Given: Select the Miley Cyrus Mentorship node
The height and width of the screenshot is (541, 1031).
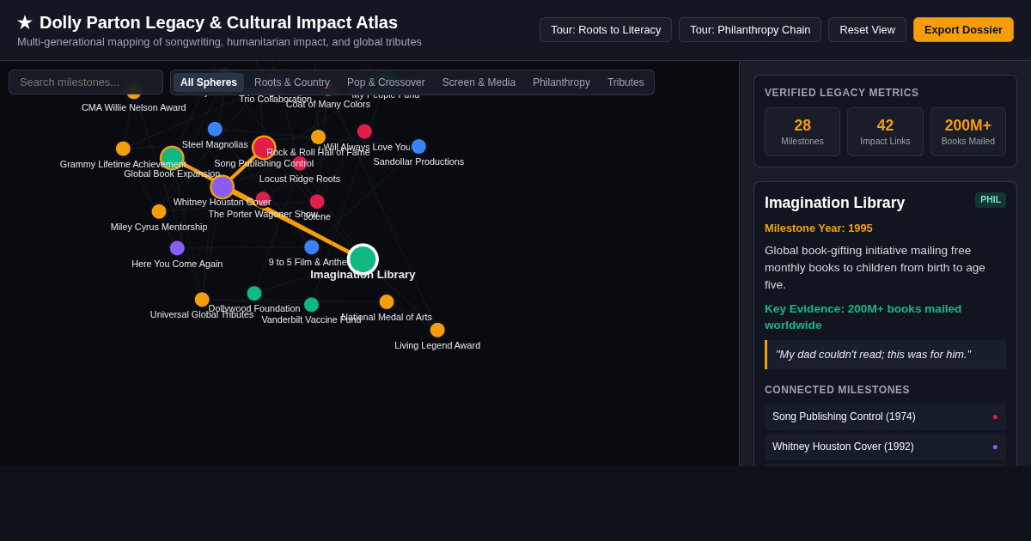Looking at the screenshot, I should (159, 211).
